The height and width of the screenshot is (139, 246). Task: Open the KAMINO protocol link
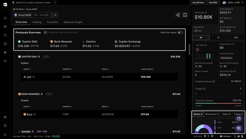(26, 131)
